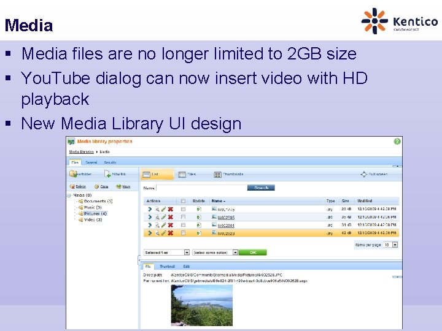
Task: Open the General tab
Action: click(91, 162)
